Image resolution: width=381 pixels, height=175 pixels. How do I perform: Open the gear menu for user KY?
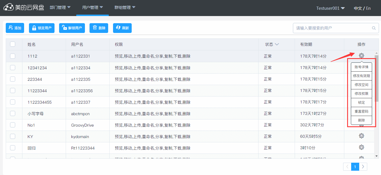[361, 136]
